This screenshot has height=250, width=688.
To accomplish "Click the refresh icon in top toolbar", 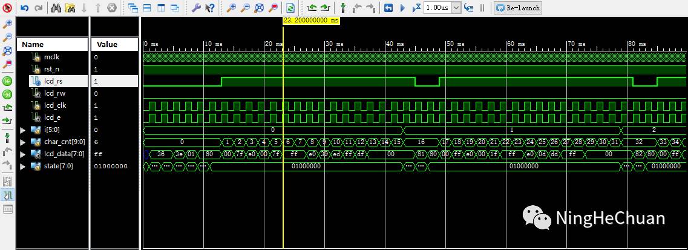I will (290, 8).
